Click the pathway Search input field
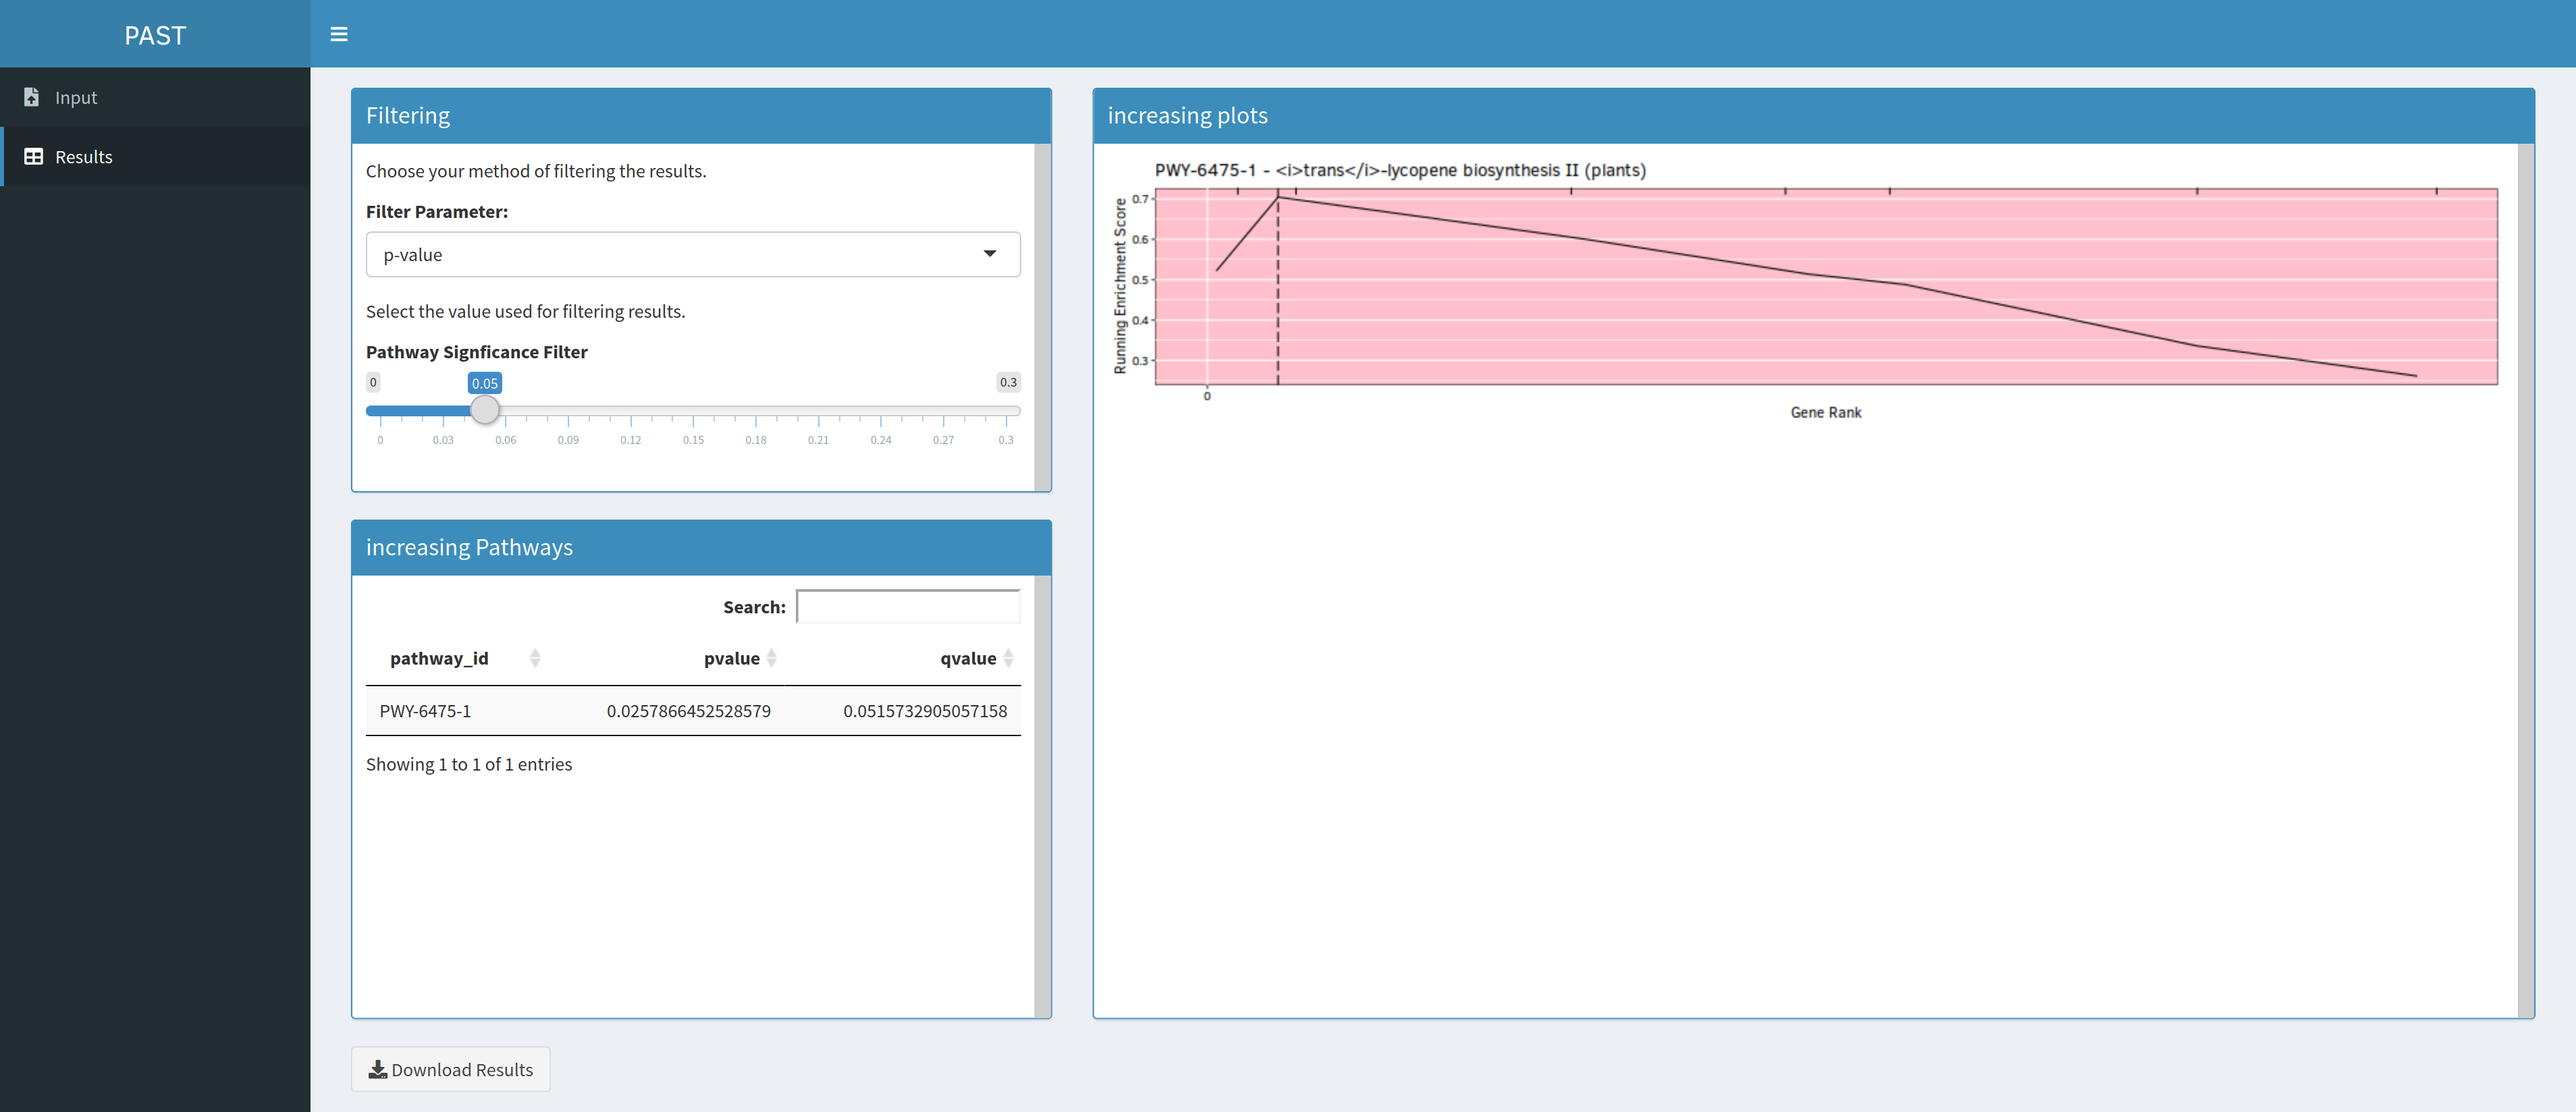The image size is (2576, 1112). (x=908, y=607)
